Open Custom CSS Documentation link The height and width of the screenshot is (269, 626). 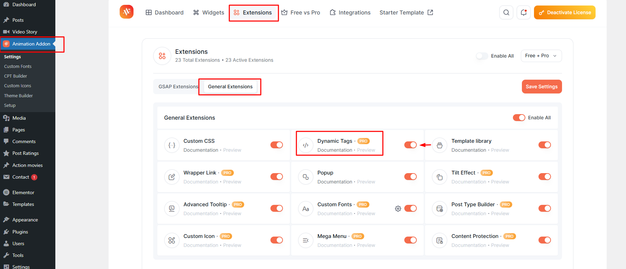point(201,150)
